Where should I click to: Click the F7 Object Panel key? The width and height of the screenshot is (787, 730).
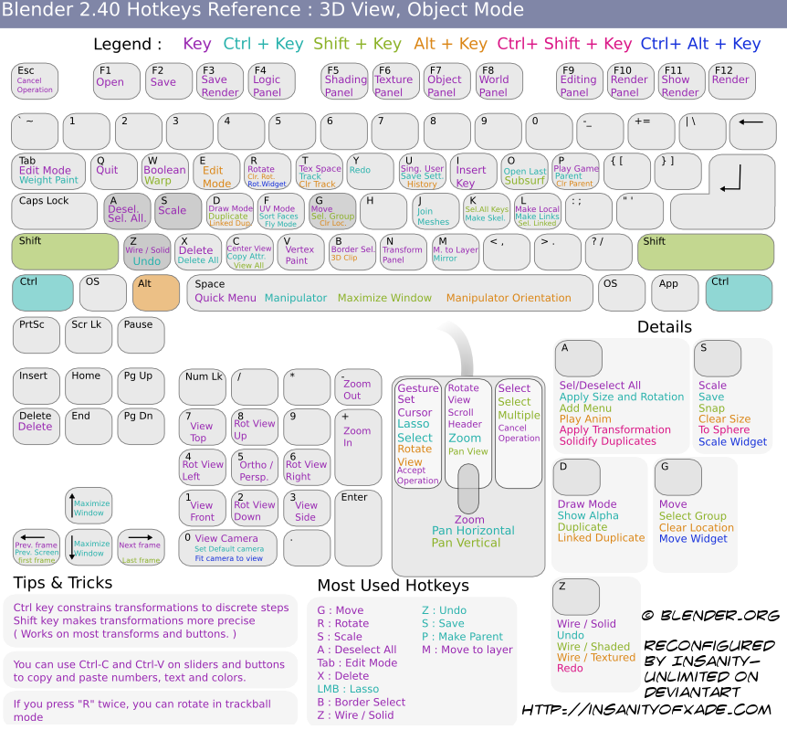(447, 81)
